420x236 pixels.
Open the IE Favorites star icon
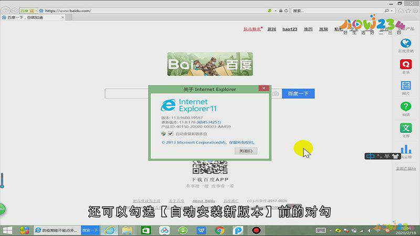(408, 10)
